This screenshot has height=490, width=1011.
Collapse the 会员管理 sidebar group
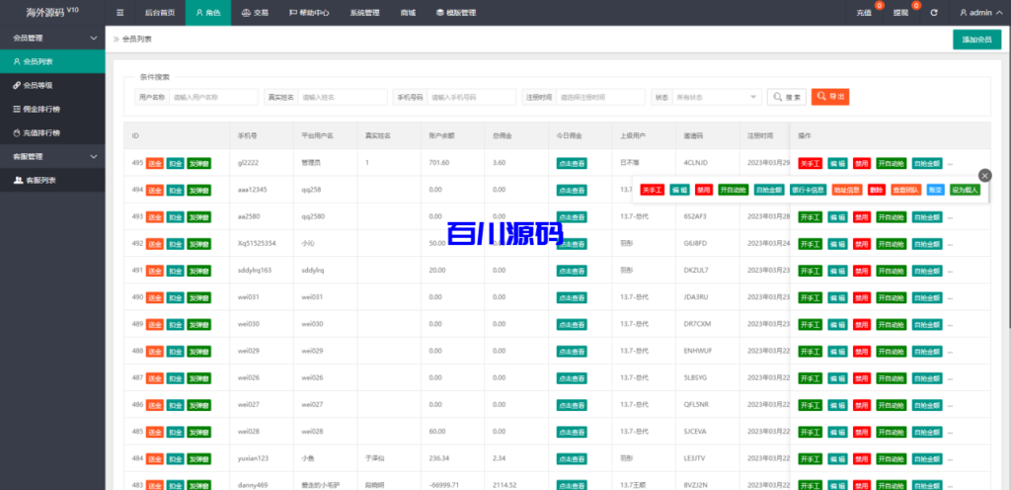pyautogui.click(x=52, y=39)
